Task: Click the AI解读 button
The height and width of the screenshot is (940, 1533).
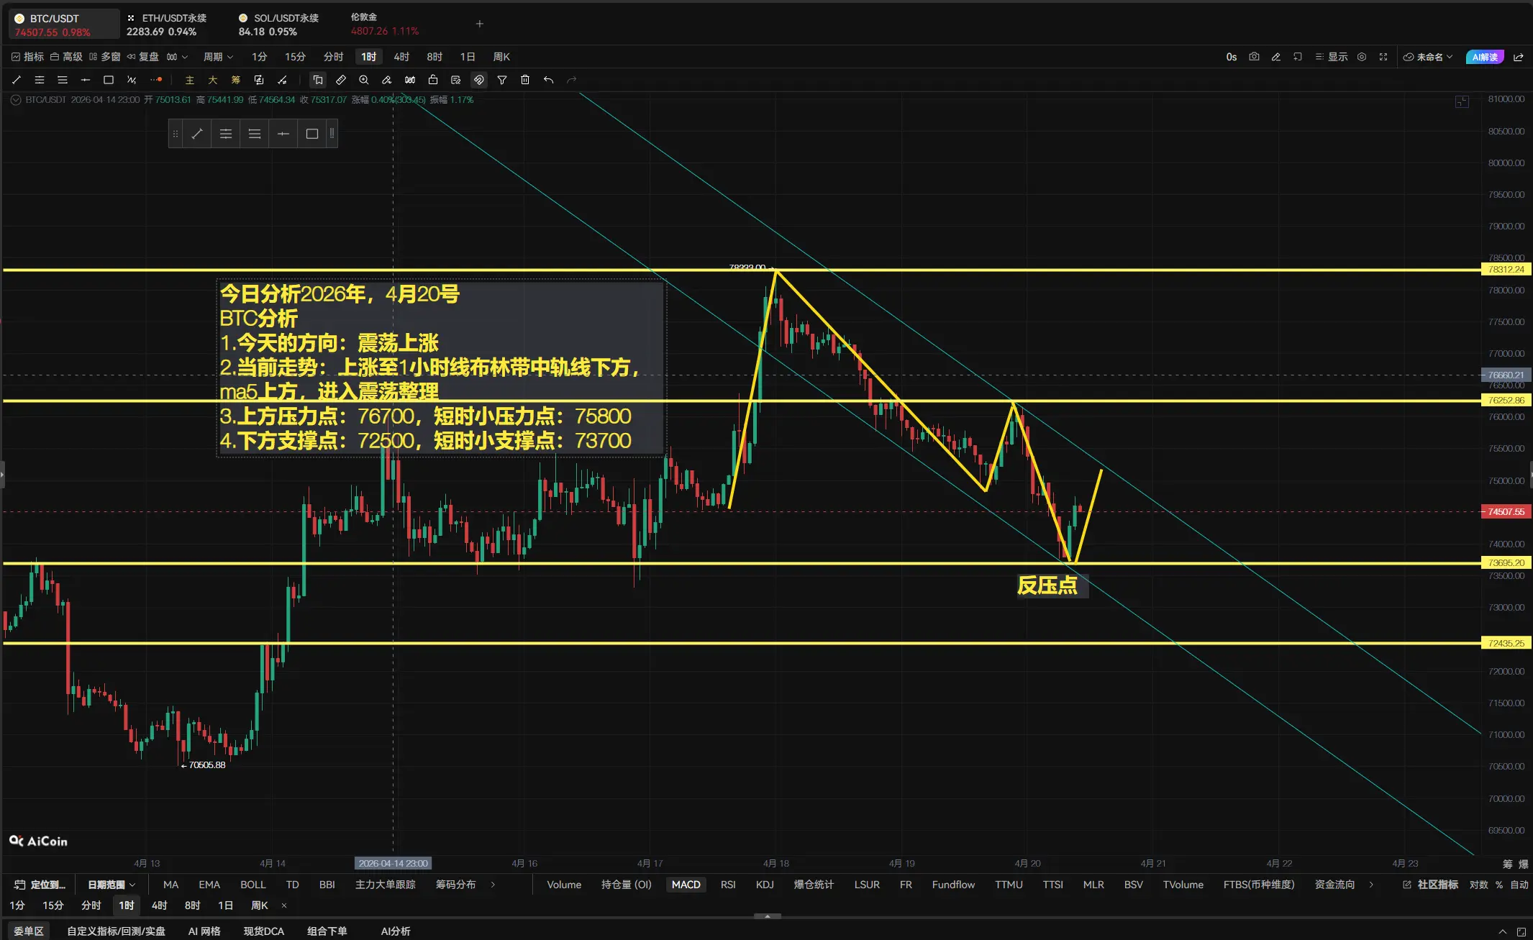Action: coord(1485,57)
